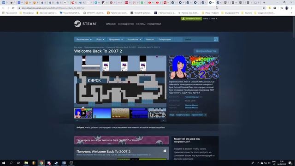Click the limitations link in the purchase box

click(x=134, y=155)
